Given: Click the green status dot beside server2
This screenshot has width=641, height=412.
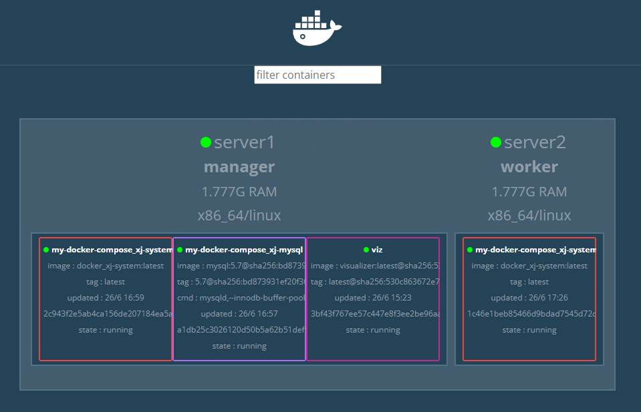Looking at the screenshot, I should [x=496, y=142].
